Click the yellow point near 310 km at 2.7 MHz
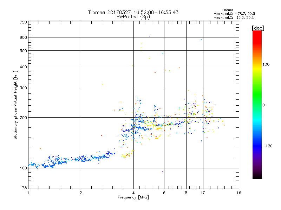Viewport: 281px width, 210px height. click(x=103, y=84)
